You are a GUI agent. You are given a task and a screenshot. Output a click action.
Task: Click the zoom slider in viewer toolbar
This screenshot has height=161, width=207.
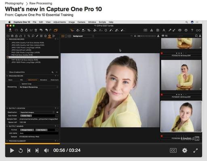tap(146, 36)
